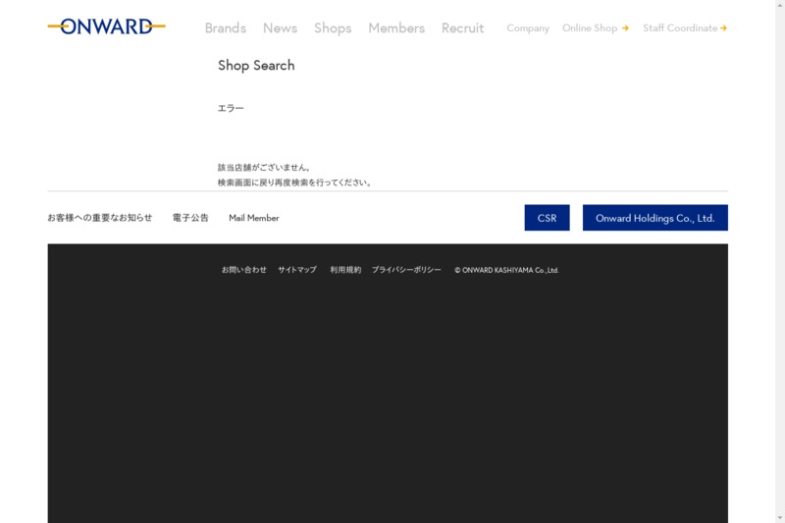This screenshot has height=523, width=785.
Task: Click the CSR button
Action: point(547,218)
